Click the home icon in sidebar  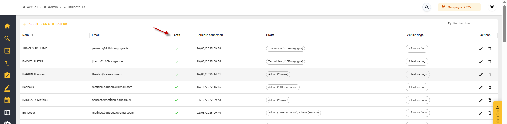(7, 26)
